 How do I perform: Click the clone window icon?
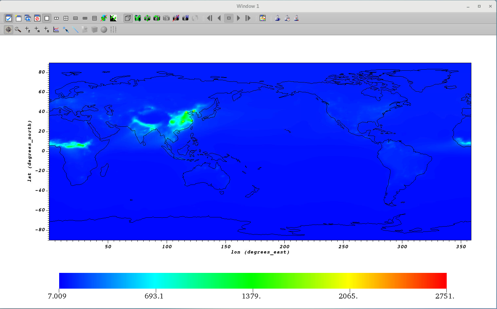tap(28, 18)
